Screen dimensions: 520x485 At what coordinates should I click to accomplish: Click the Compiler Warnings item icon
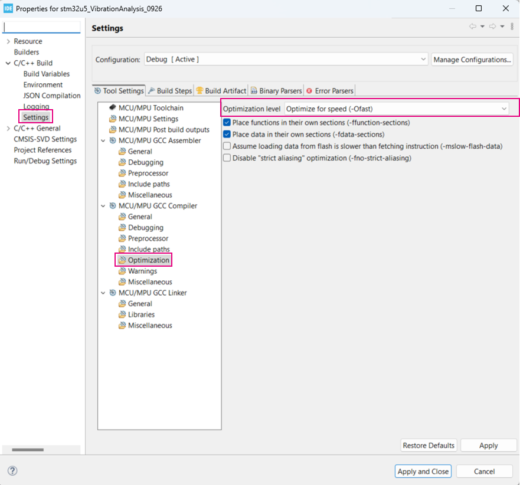[x=122, y=271]
